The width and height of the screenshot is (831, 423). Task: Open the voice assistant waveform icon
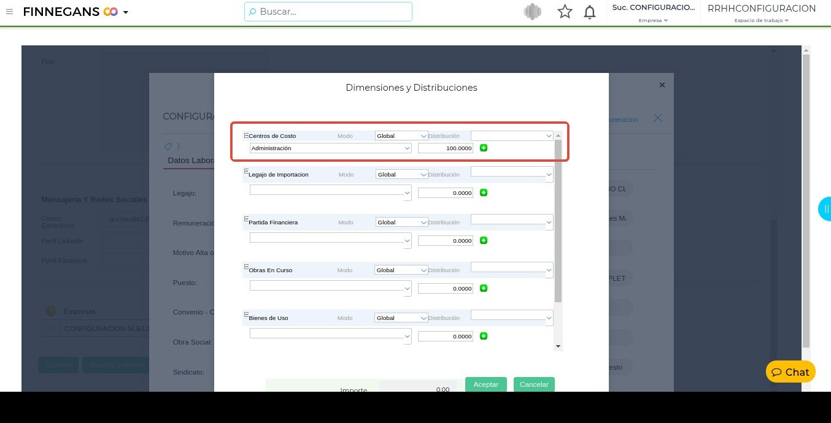(x=532, y=12)
